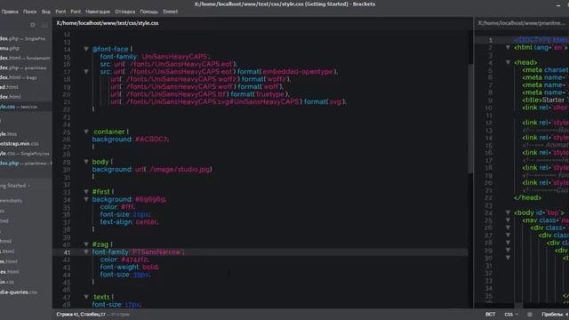Screen dimensions: 569x320
Task: Collapse the body rule on line 29
Action: pos(86,162)
